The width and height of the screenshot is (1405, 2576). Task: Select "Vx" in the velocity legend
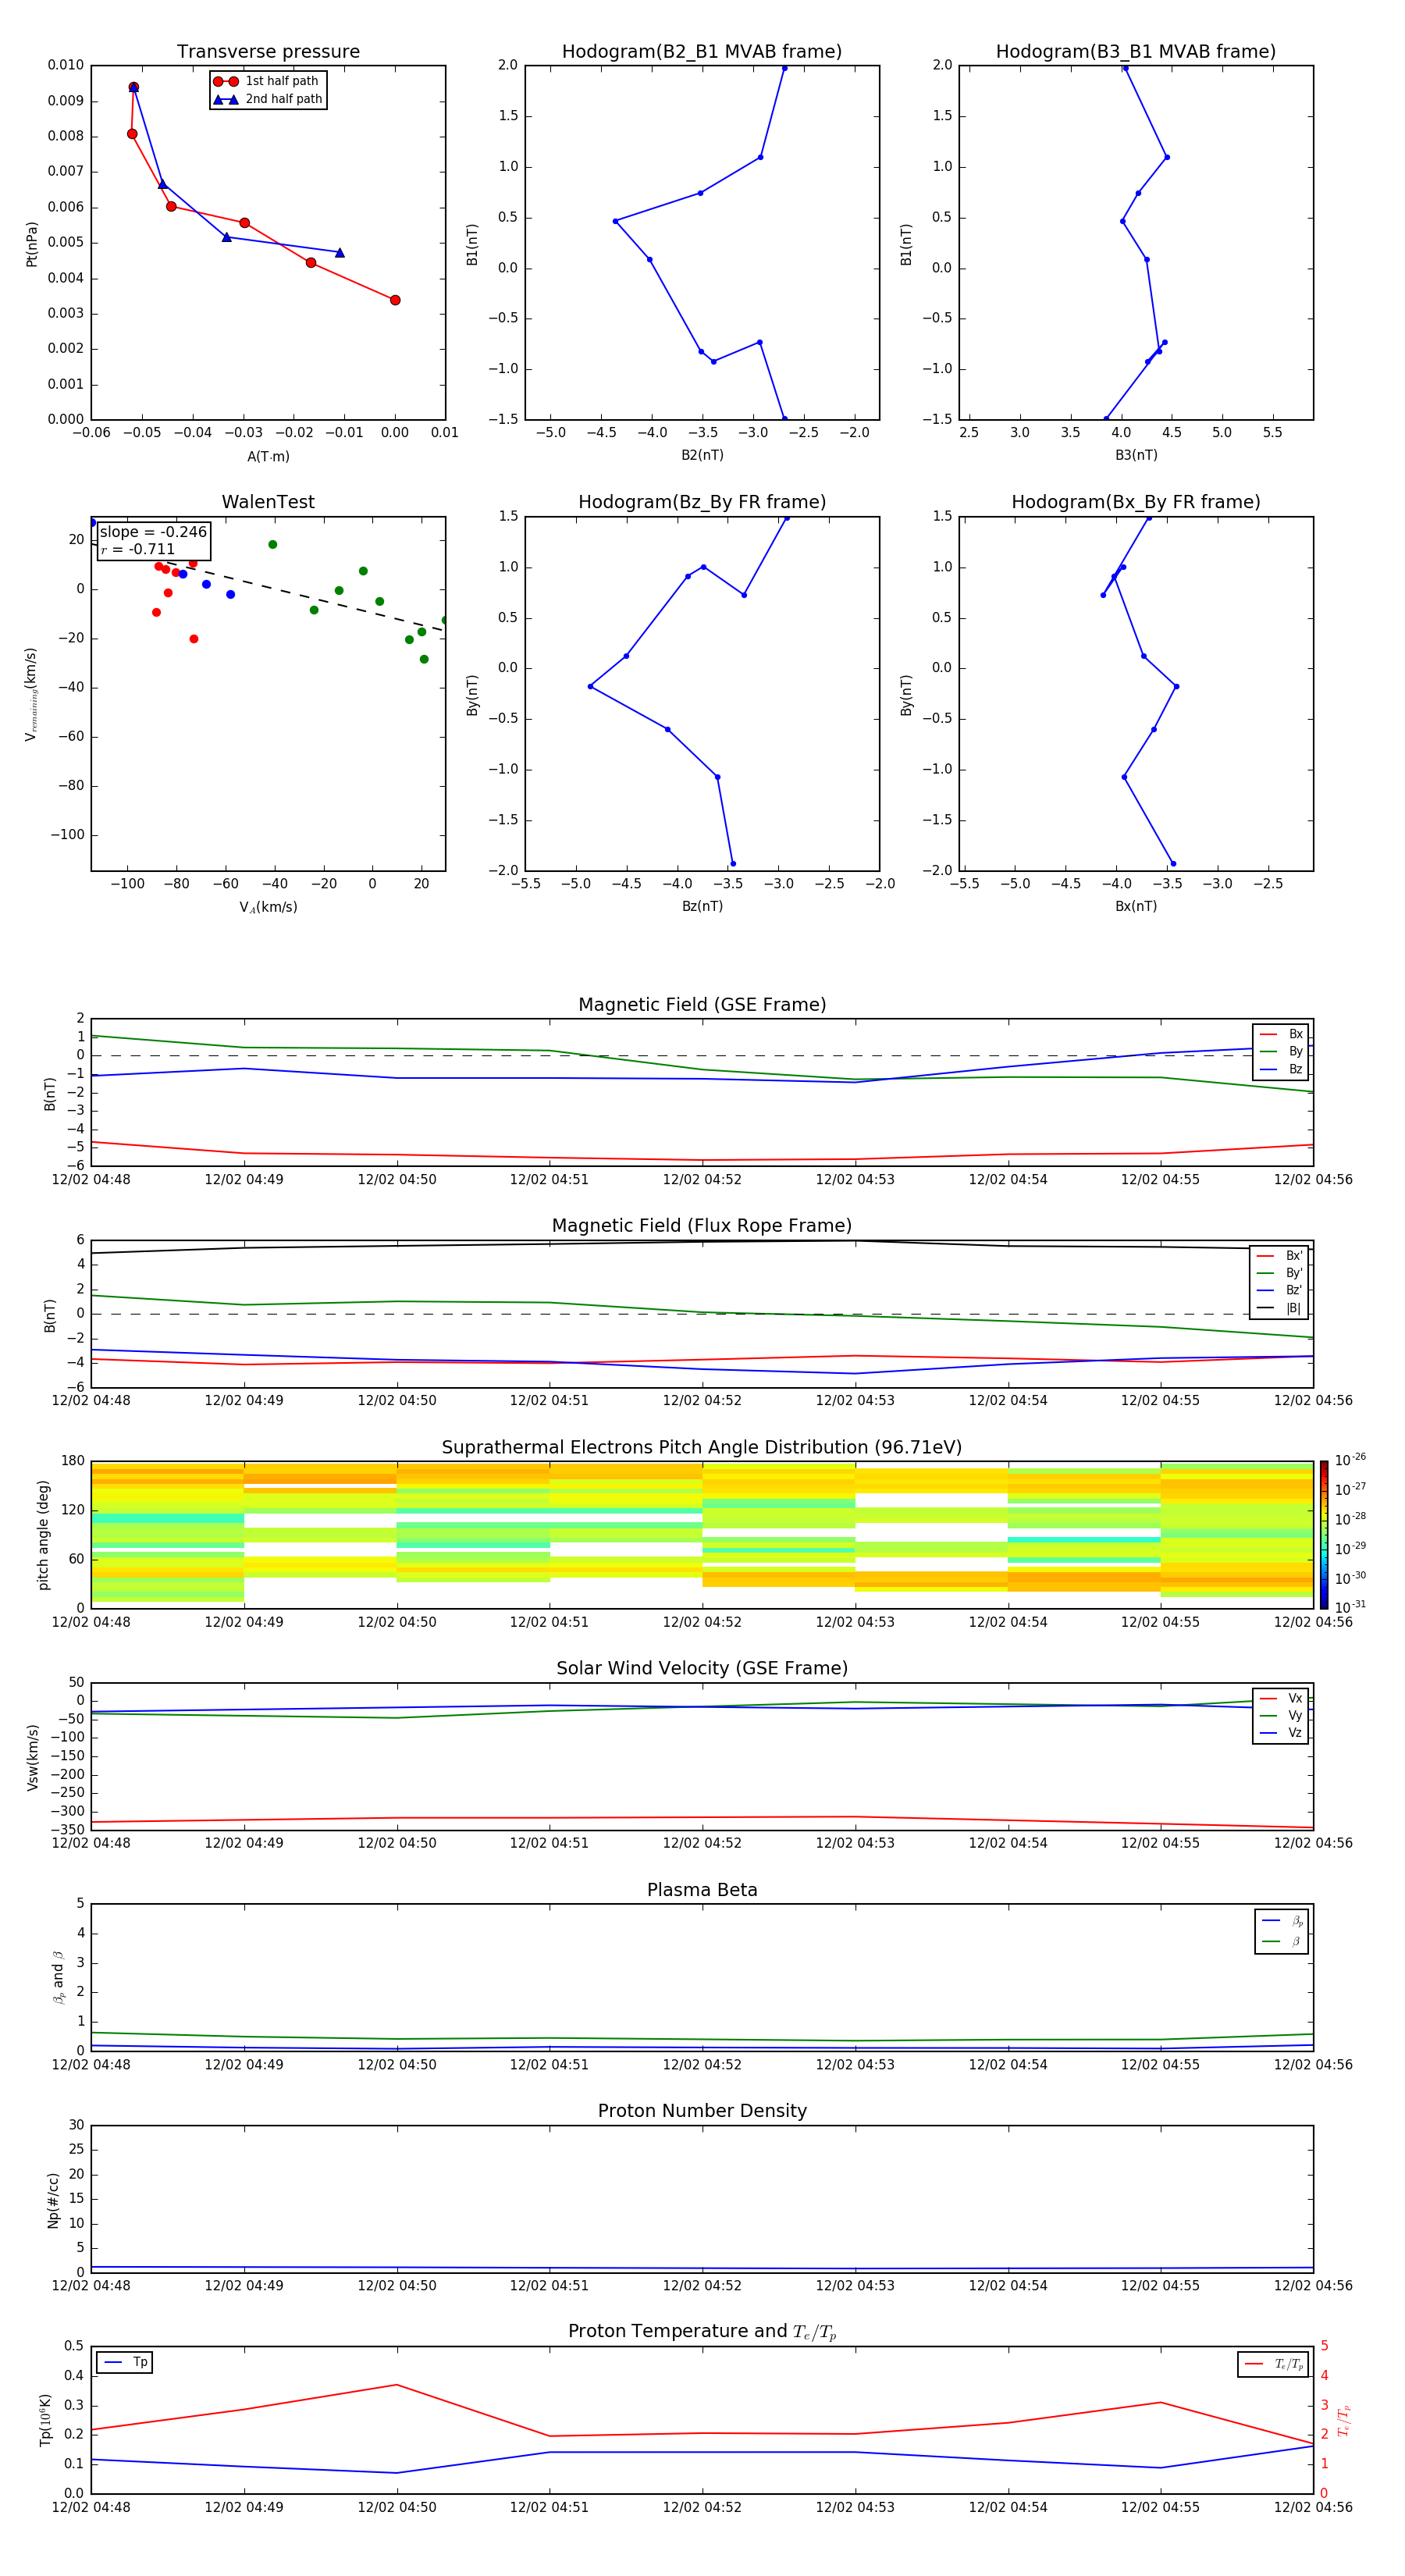[1281, 1698]
